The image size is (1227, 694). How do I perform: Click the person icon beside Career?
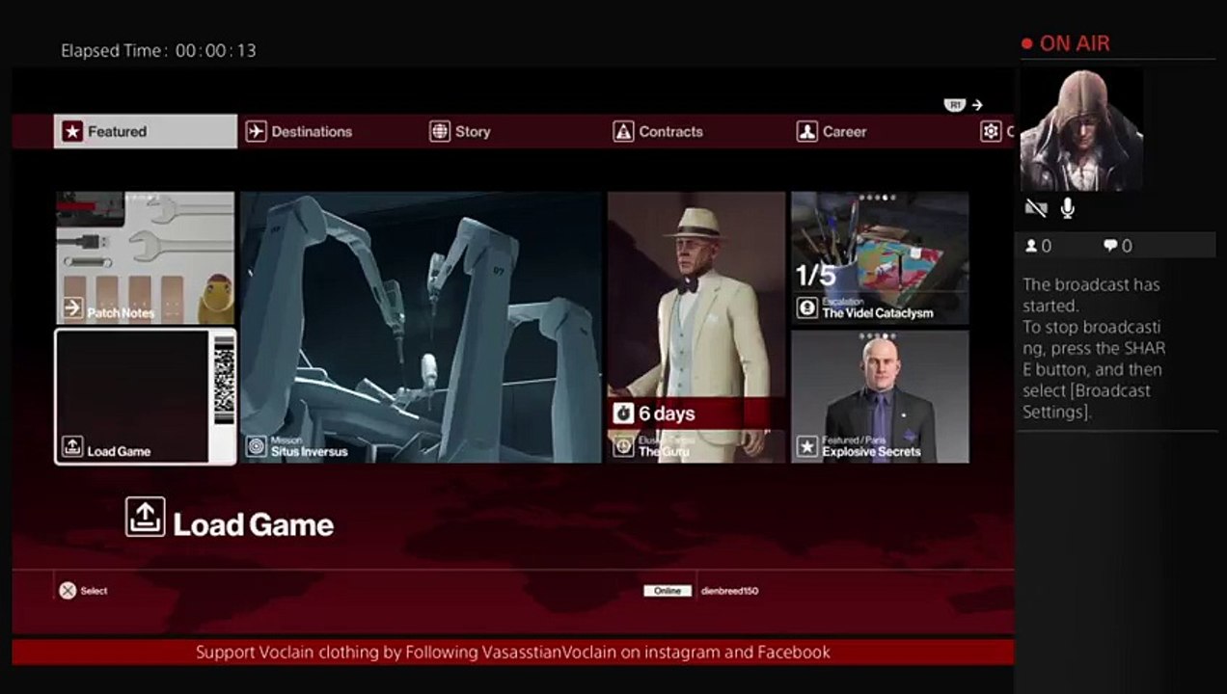807,131
